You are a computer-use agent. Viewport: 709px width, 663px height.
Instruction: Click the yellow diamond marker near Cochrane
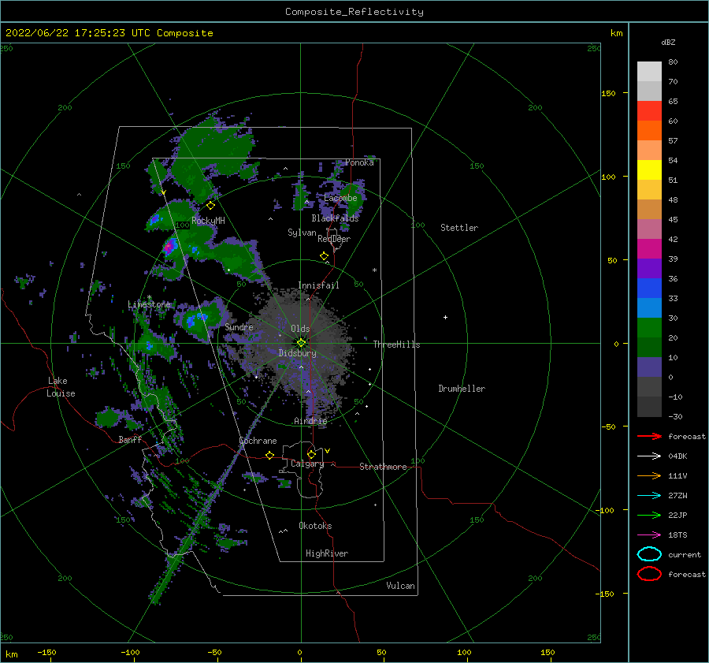270,456
